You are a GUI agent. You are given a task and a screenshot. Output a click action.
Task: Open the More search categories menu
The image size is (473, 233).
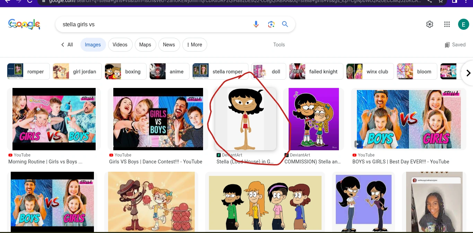point(194,44)
